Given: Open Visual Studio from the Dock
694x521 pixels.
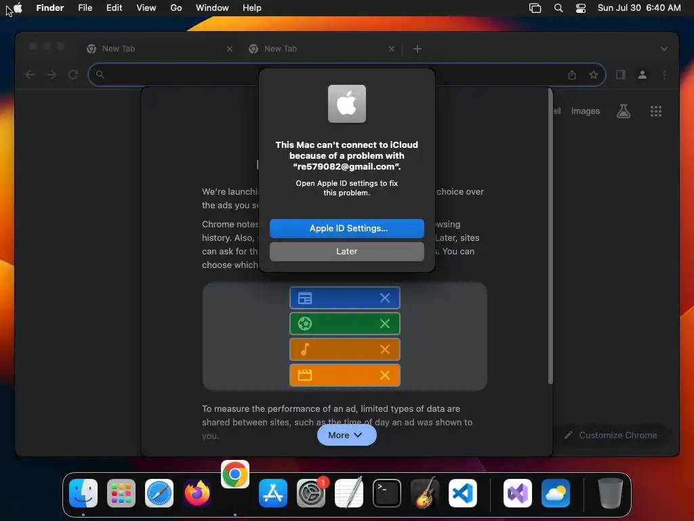Looking at the screenshot, I should [517, 493].
